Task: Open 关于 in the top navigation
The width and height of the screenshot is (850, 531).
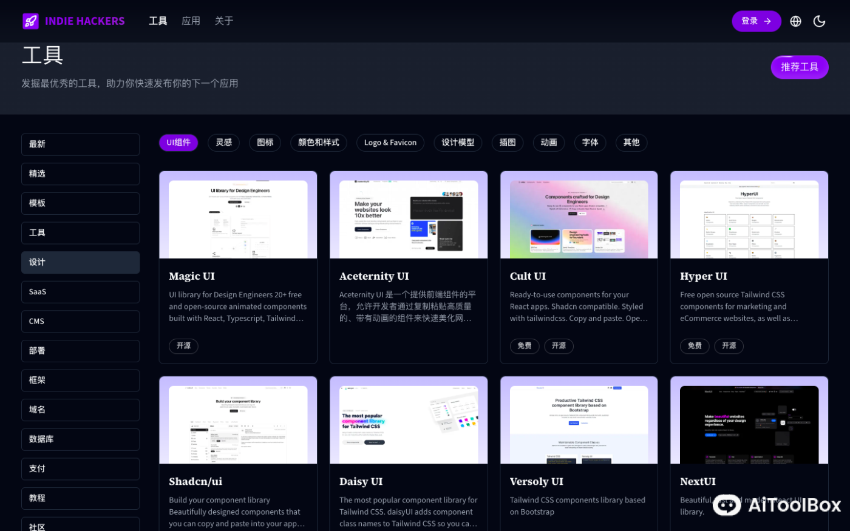Action: [224, 21]
